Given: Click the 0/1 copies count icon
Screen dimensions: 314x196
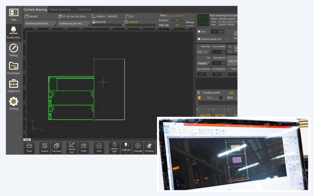Looking at the screenshot, I should 127,16.
